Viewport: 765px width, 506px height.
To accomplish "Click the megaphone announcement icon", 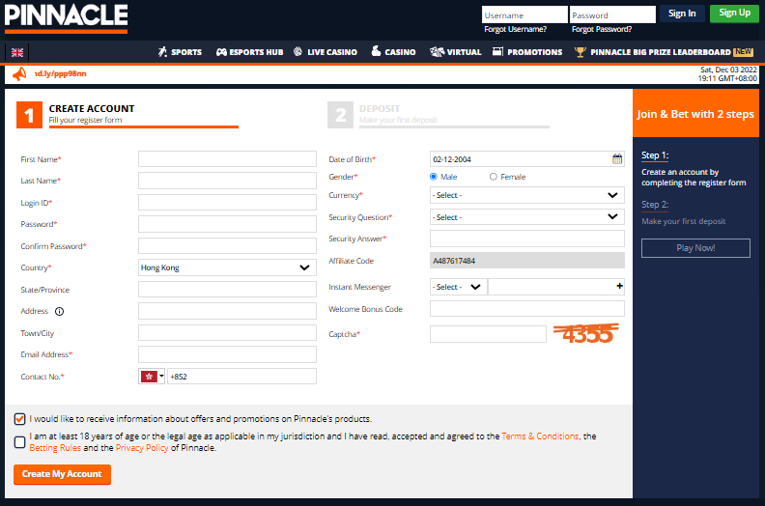I will pos(19,73).
